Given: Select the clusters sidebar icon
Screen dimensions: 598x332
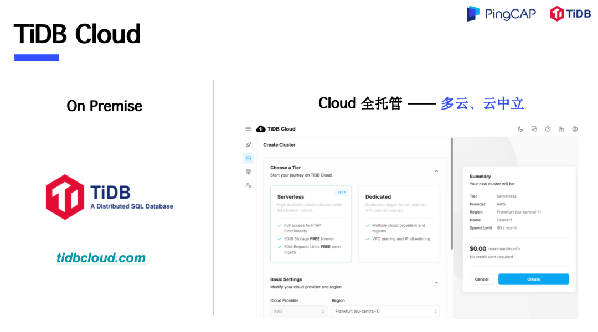Looking at the screenshot, I should [248, 158].
